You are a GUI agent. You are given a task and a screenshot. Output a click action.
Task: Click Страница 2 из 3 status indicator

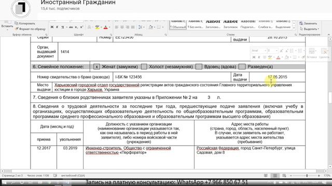pyautogui.click(x=12, y=176)
